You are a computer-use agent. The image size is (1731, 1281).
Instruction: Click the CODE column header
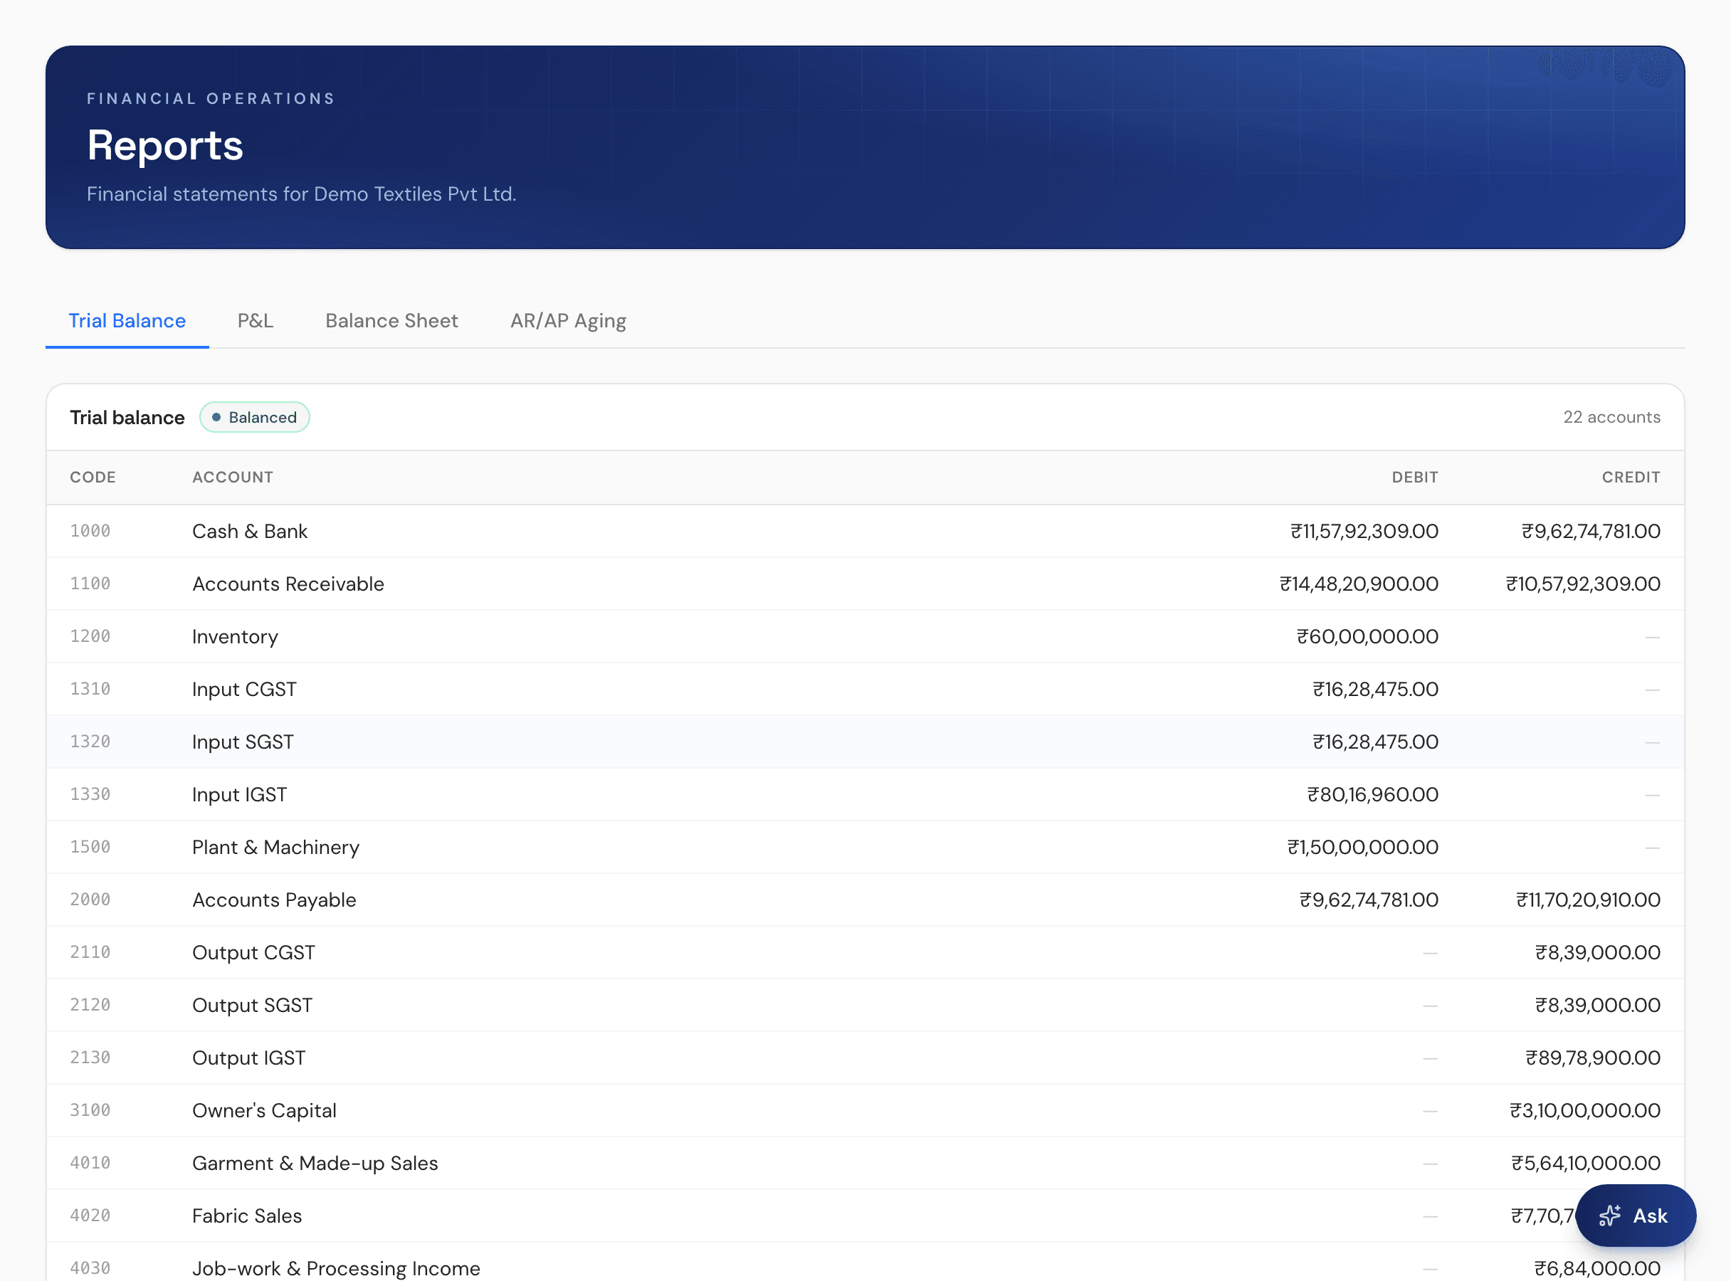coord(93,477)
